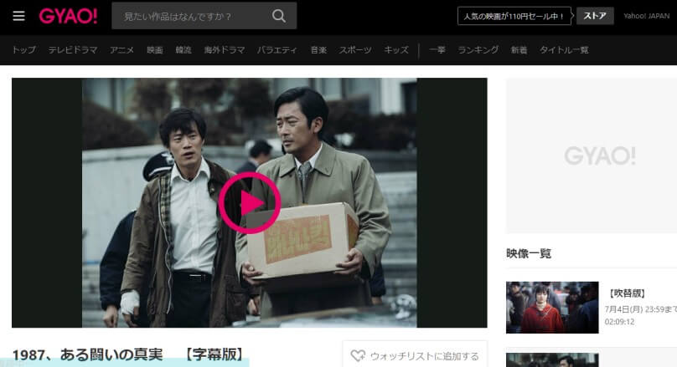Play the video with the pink play button

(x=250, y=203)
